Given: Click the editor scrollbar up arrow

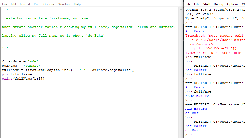Looking at the screenshot, I should coord(181,9).
